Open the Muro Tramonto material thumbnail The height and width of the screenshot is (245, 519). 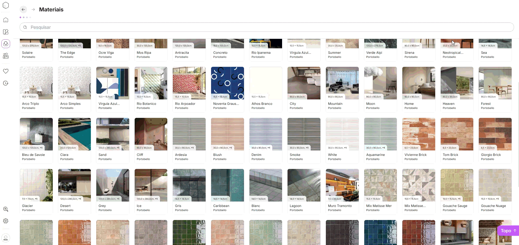coord(342,185)
